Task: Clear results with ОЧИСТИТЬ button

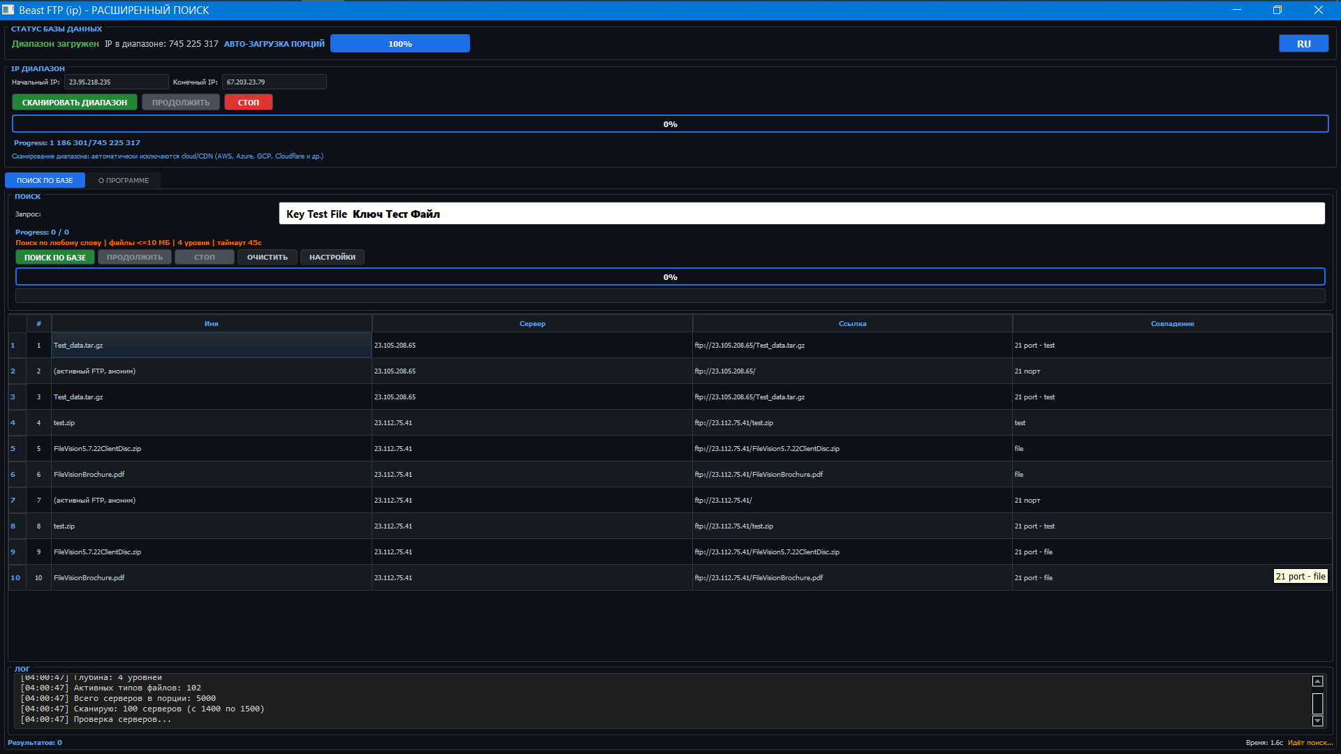Action: click(268, 257)
